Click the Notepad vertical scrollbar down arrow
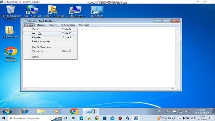Viewport: 215px width, 121px height. tap(177, 85)
